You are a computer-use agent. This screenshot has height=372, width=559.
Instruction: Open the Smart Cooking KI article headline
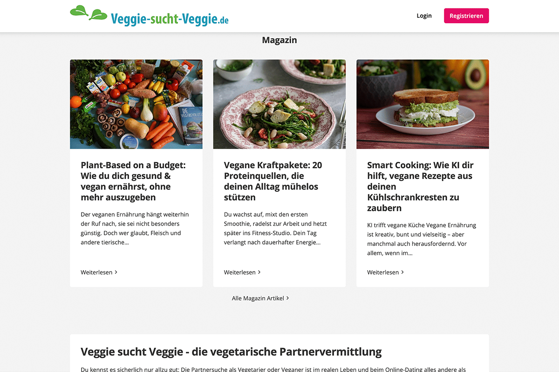tap(420, 186)
